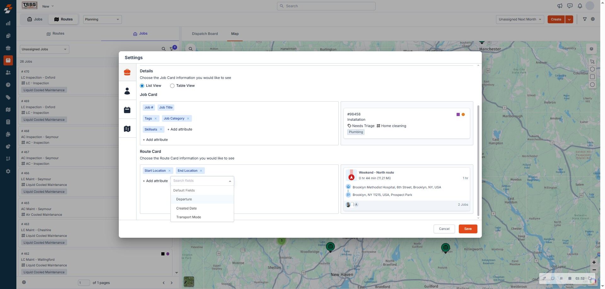Switch to the Dispatch Board tab
Viewport: 605px width, 289px height.
tap(205, 34)
